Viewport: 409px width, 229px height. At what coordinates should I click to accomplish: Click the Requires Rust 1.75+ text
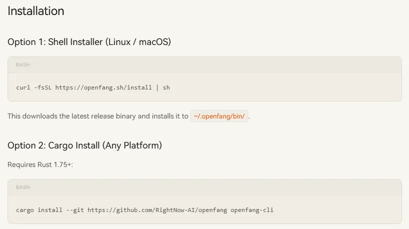pos(40,164)
